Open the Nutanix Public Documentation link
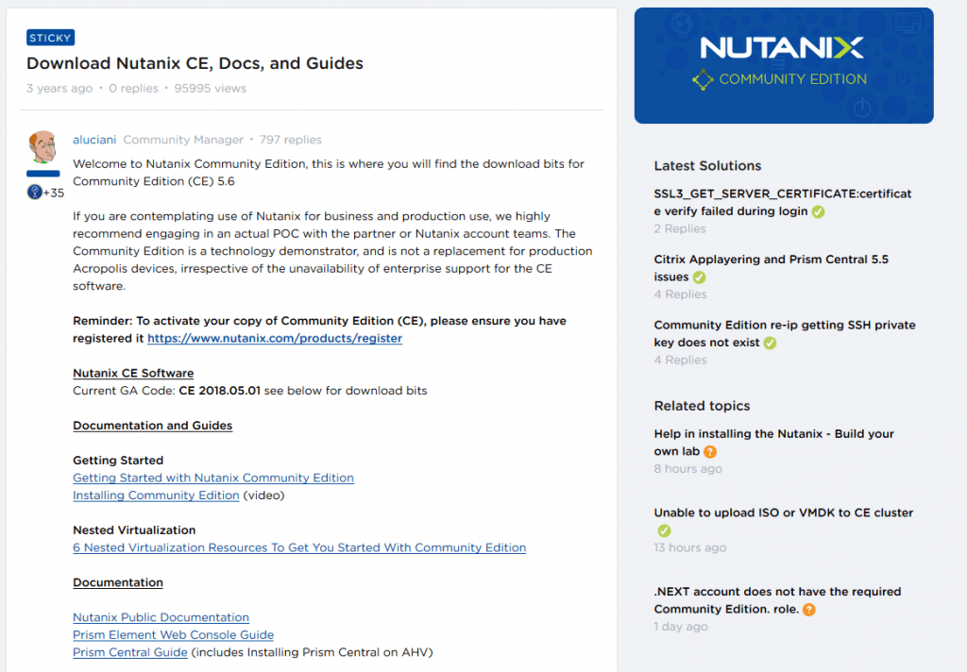The height and width of the screenshot is (672, 967). (161, 617)
